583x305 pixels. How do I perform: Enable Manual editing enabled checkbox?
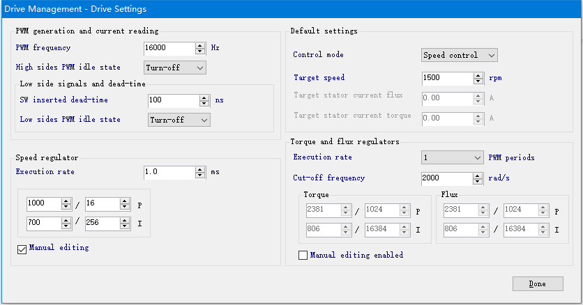pos(303,256)
